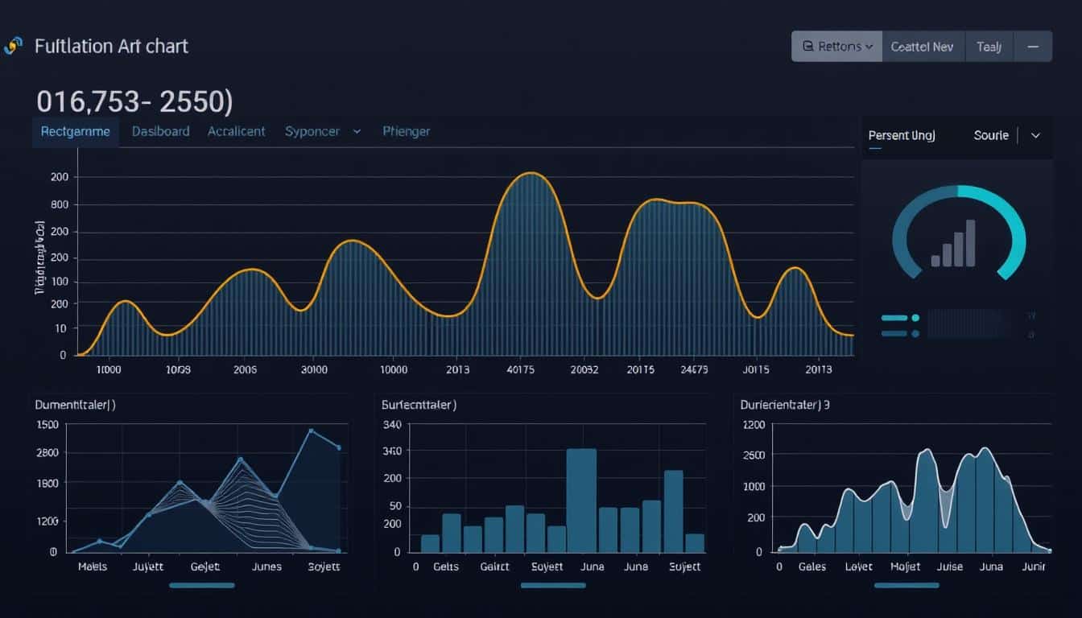Viewport: 1082px width, 618px height.
Task: Click the Hojlet label in Duriecientaler chart
Action: click(906, 566)
